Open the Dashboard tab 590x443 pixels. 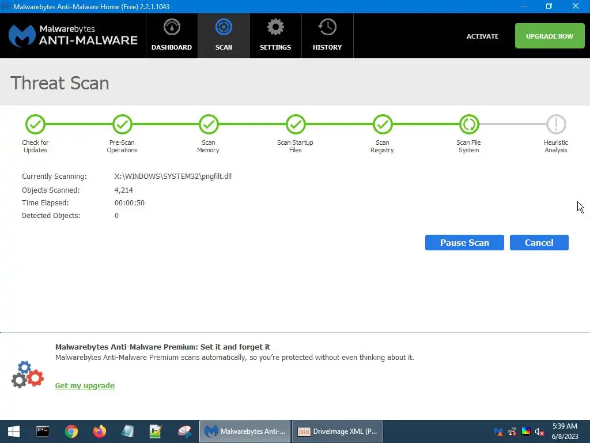(x=172, y=36)
